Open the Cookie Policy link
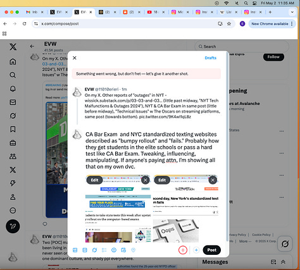Image resolution: width=300 pixels, height=270 pixels. pos(261,235)
